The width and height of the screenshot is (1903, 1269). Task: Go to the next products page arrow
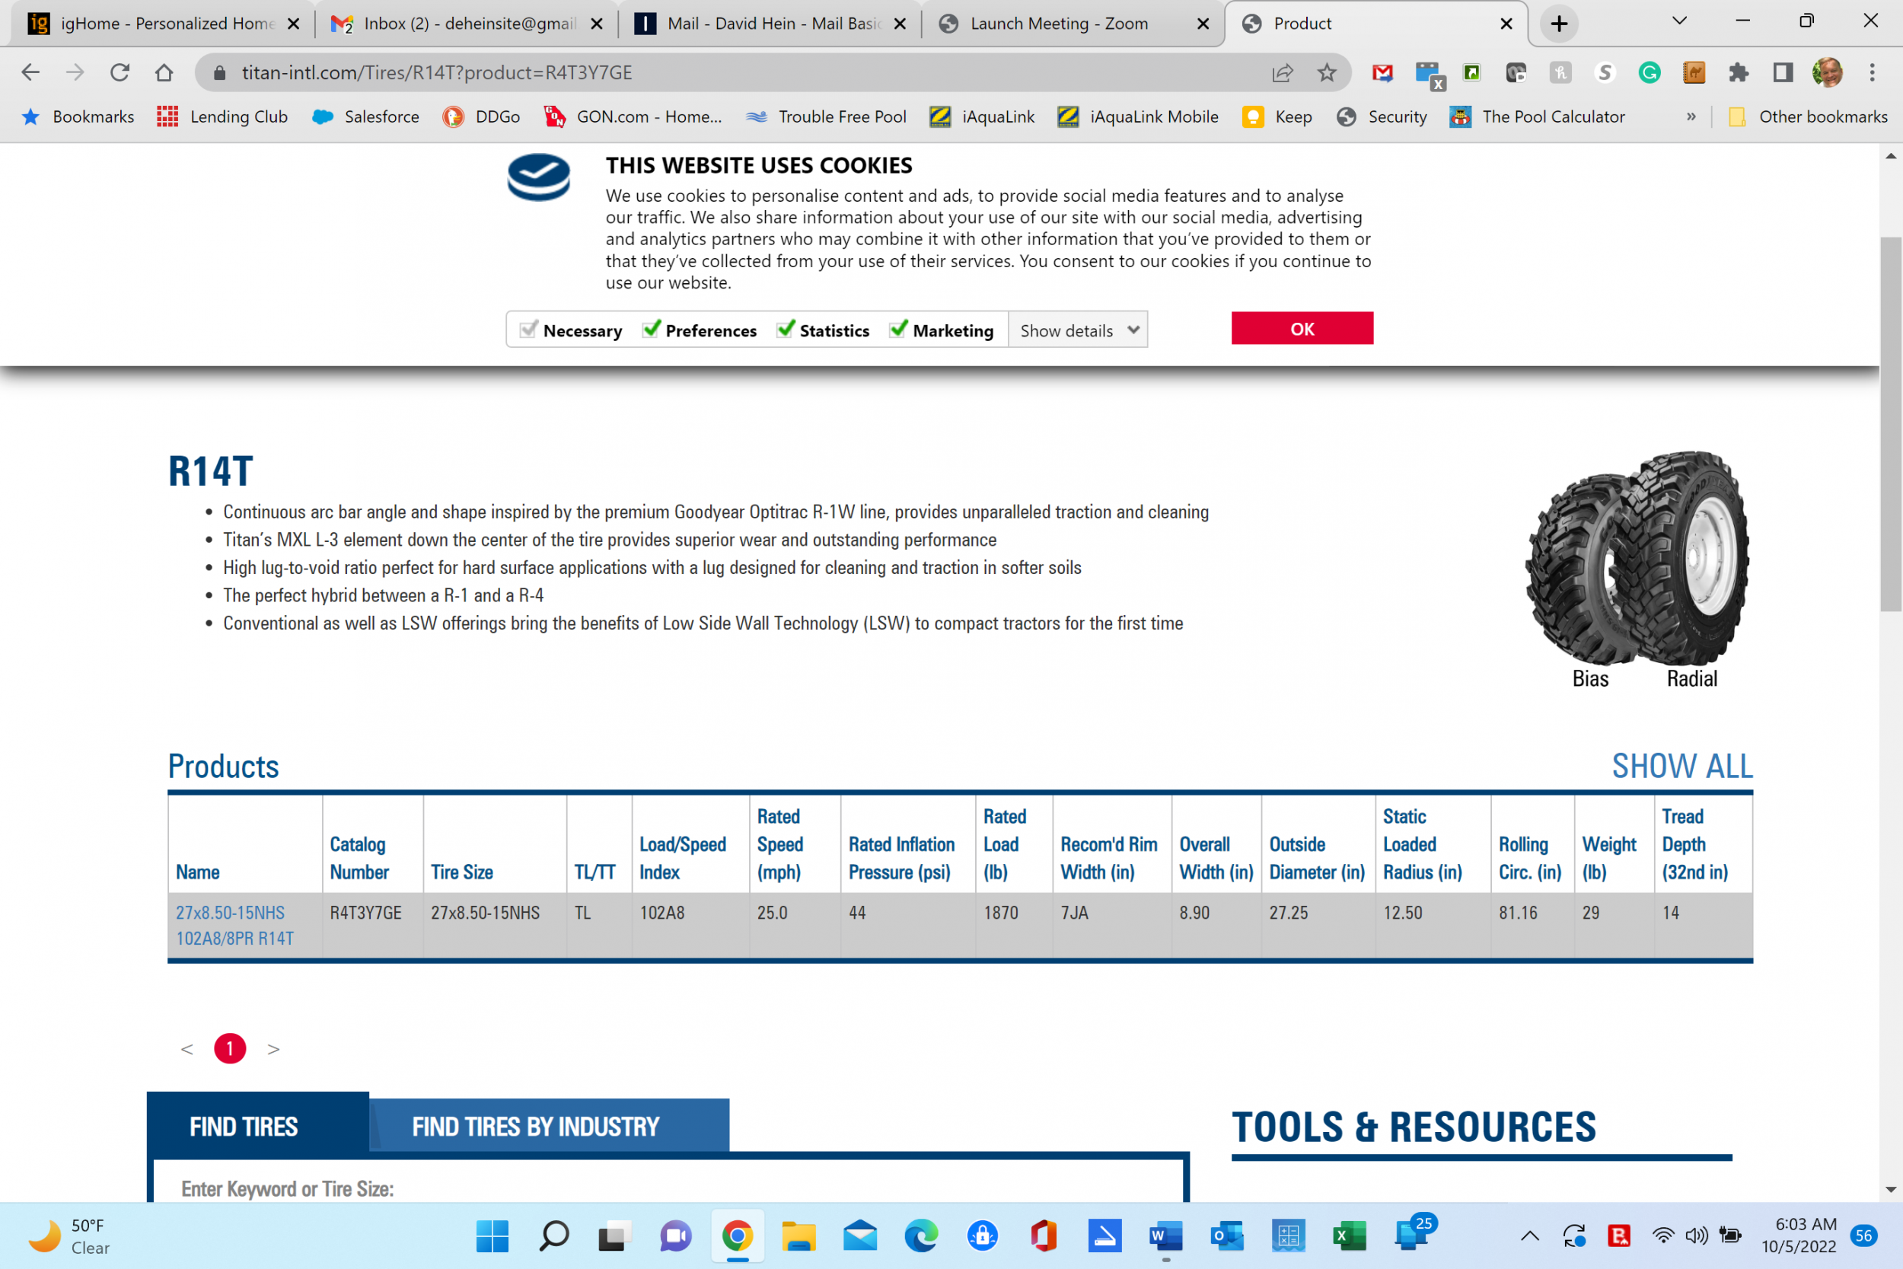click(273, 1049)
